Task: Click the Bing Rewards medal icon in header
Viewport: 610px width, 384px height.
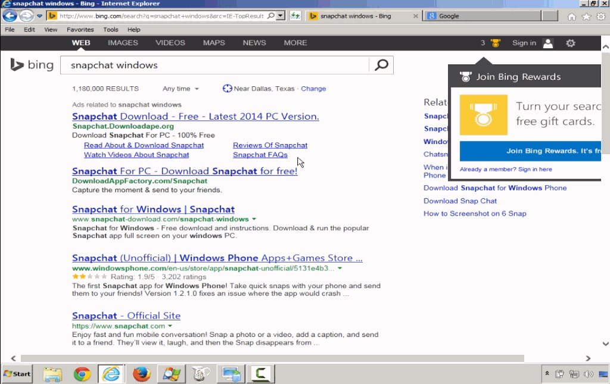Action: point(495,43)
